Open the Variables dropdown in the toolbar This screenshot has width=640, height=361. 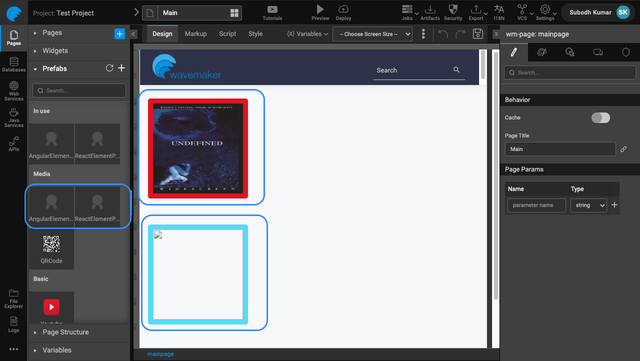(x=307, y=34)
